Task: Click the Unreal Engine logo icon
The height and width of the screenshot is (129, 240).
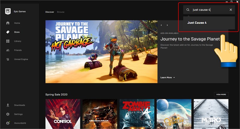Action: (x=8, y=59)
